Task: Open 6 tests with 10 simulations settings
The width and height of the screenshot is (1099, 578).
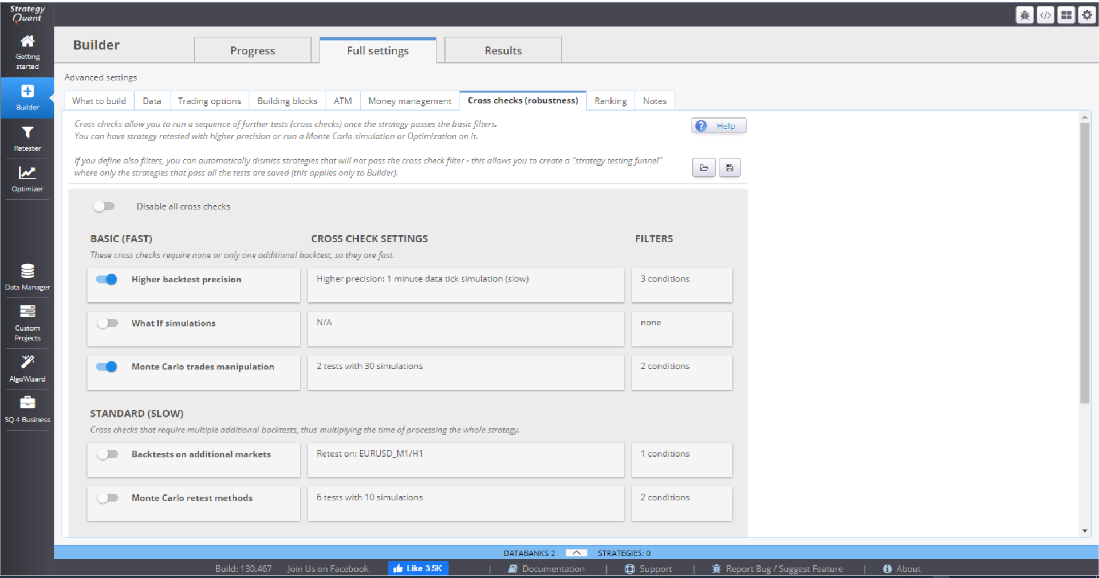Action: 466,504
